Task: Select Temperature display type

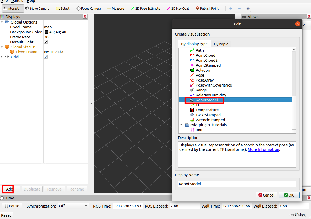Action: tap(207, 110)
